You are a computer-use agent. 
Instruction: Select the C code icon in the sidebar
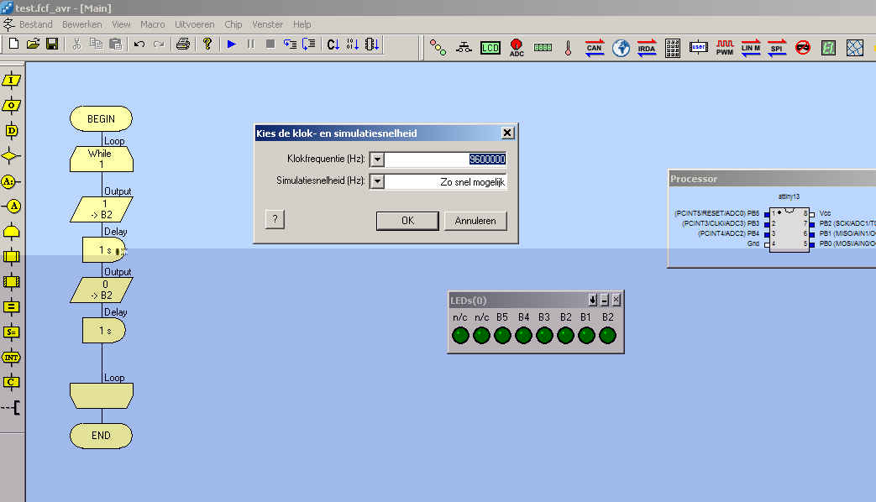[11, 383]
